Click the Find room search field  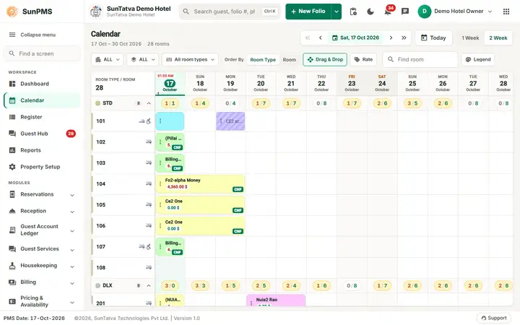click(420, 60)
